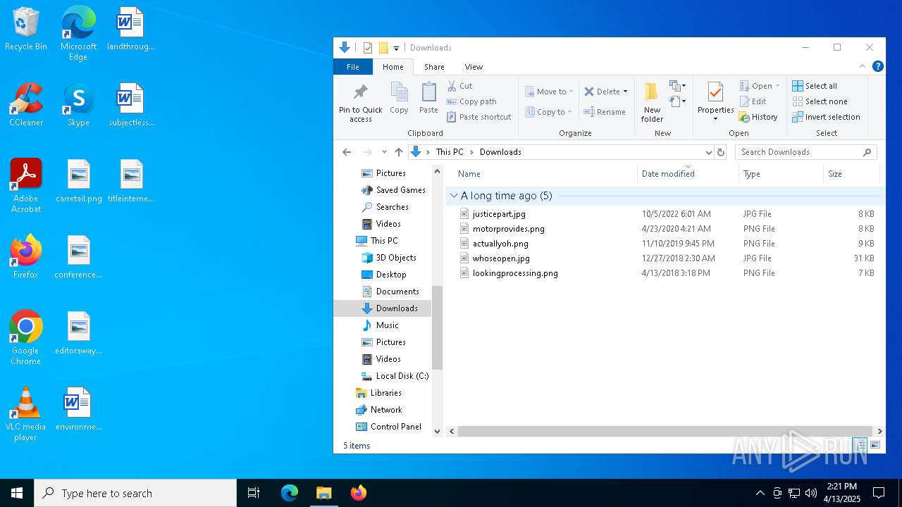This screenshot has height=507, width=902.
Task: Open the Easy access dropdown
Action: pyautogui.click(x=678, y=102)
